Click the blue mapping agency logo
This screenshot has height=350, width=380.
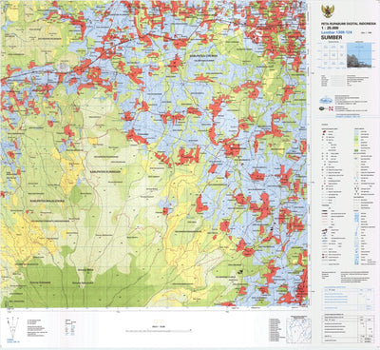[326, 101]
